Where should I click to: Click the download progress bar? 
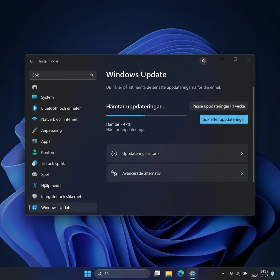point(147,116)
